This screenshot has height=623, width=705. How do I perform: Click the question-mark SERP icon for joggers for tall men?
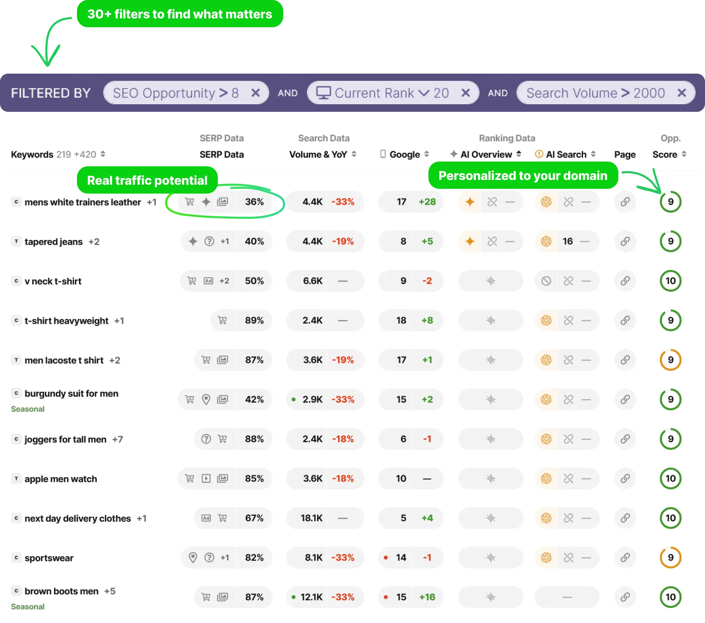tap(206, 439)
